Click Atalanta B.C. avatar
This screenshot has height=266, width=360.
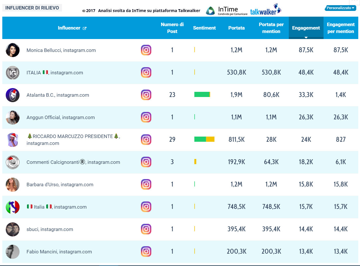click(13, 95)
